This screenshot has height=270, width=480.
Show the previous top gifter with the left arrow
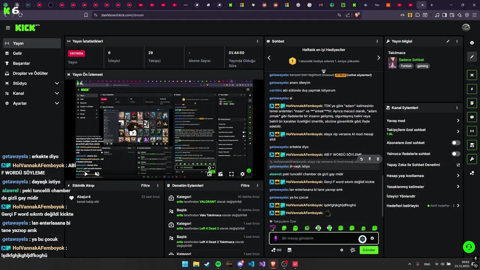click(269, 58)
